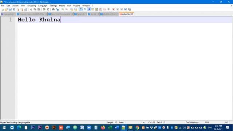Open the Plugins menu
Image resolution: width=233 pixels, height=131 pixels.
click(x=76, y=5)
